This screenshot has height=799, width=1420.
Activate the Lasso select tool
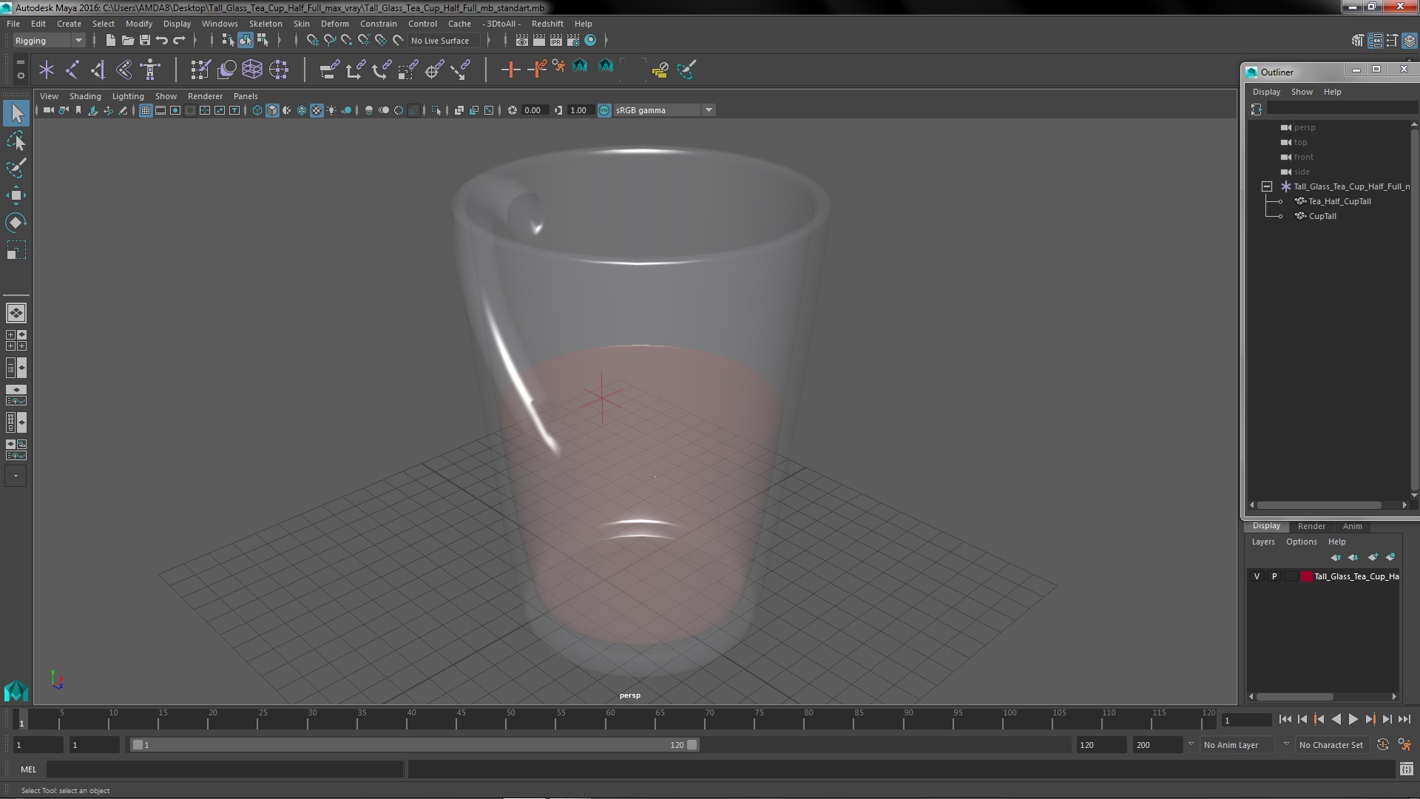(x=16, y=141)
